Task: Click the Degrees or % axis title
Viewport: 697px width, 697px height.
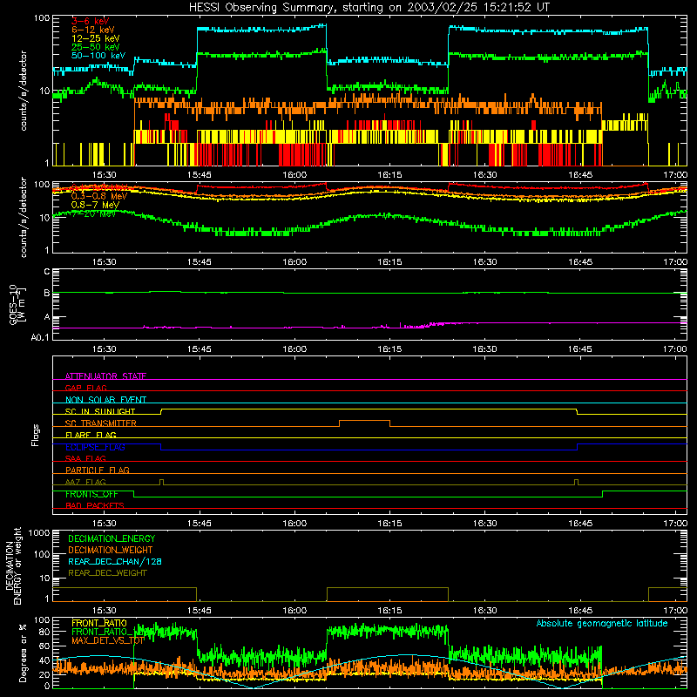Action: click(23, 653)
